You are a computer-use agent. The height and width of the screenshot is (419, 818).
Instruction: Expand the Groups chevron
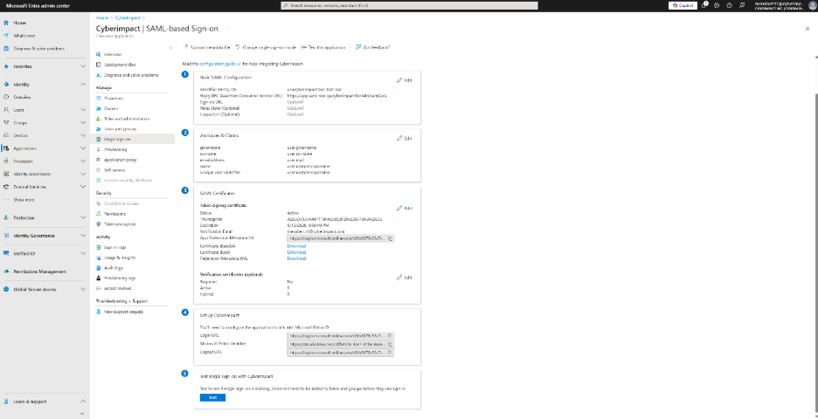coord(83,123)
